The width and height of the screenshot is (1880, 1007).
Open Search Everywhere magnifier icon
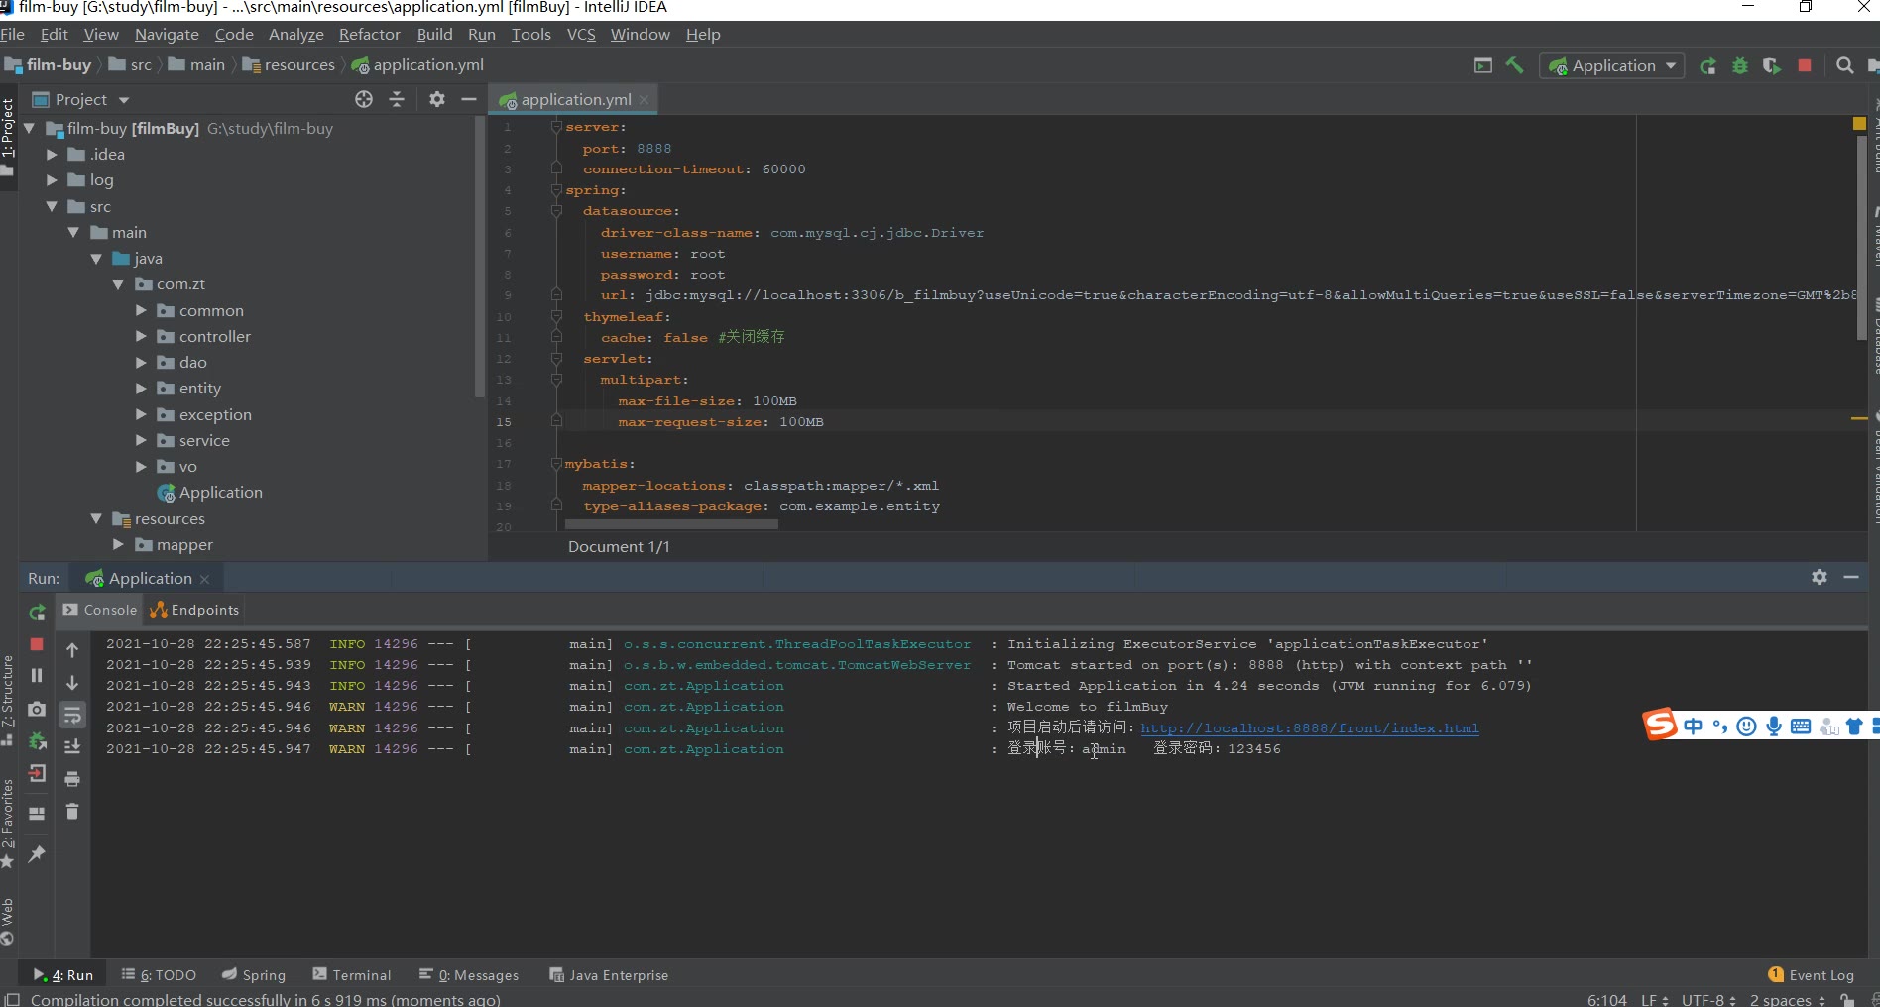(1844, 65)
